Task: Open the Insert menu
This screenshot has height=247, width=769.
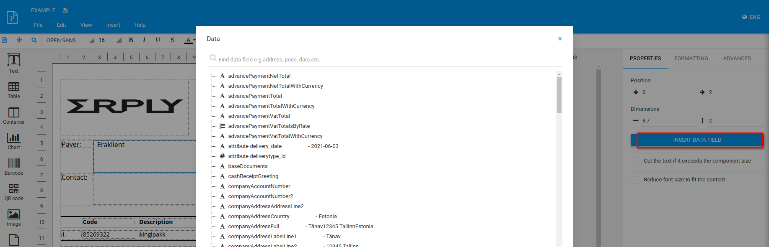Action: tap(113, 25)
